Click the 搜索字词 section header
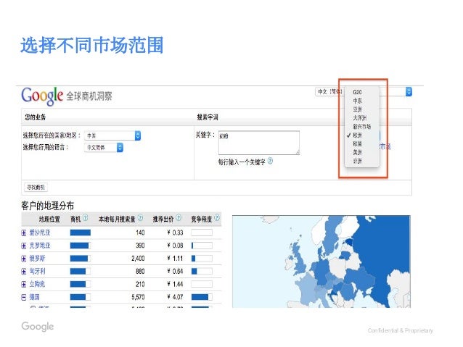 click(x=208, y=117)
